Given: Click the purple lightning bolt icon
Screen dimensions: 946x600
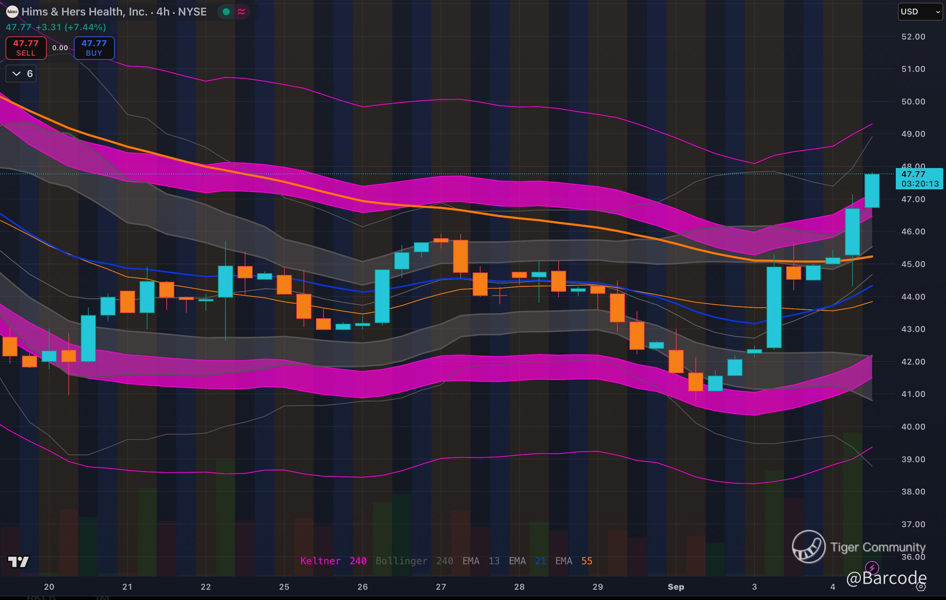Looking at the screenshot, I should click(872, 568).
